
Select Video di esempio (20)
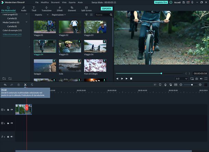(x=12, y=34)
